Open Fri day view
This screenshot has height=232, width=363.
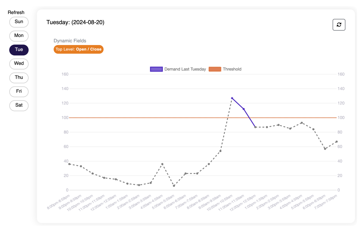coord(19,92)
